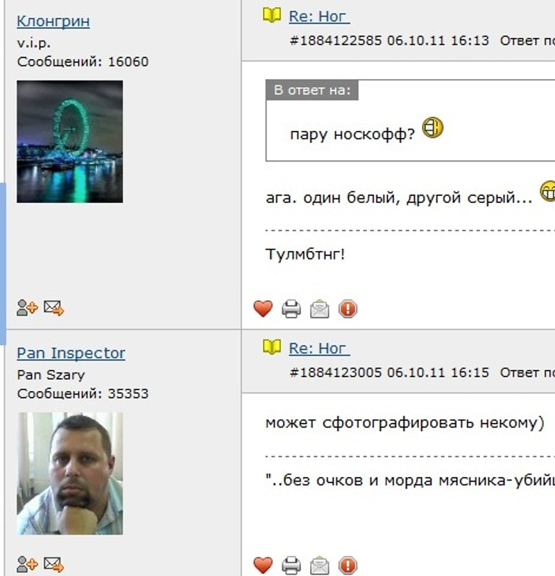The image size is (555, 576).
Task: Add Клонгрин as friend icon
Action: point(27,308)
